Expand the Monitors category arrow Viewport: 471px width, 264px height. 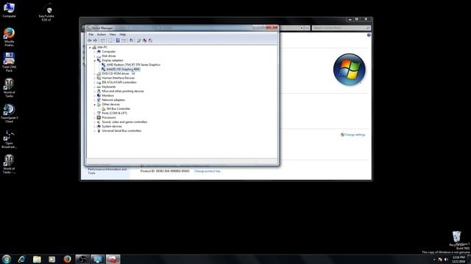(94, 95)
